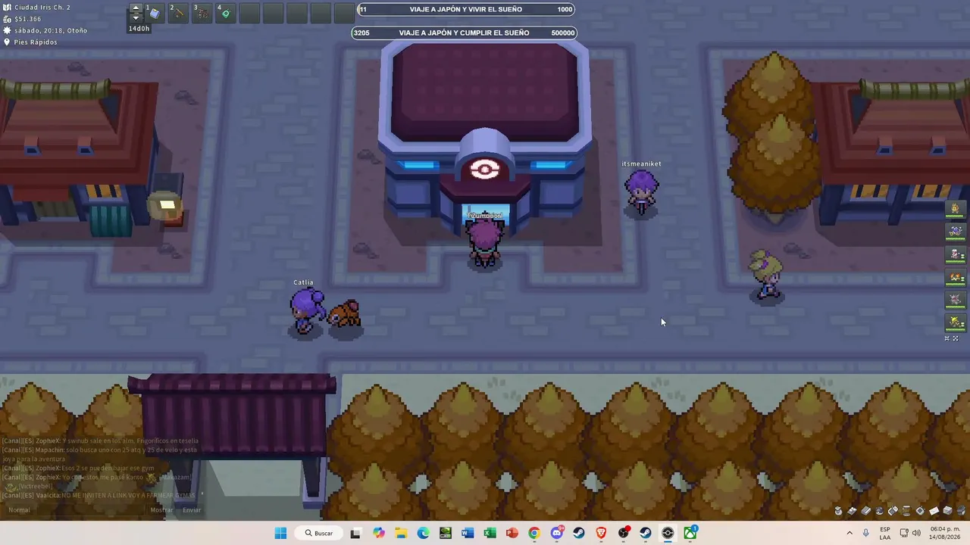Click the 'VIAJE A JAPÓN Y VIVIR EL SUEÑO' bar
Image resolution: width=970 pixels, height=545 pixels.
coord(465,9)
